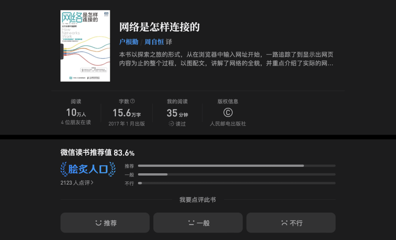Select the 推荐 rating option

(105, 222)
